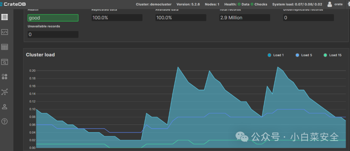Open the Cluster nodes graph icon
Screen dimensions: 350x151
[5, 92]
